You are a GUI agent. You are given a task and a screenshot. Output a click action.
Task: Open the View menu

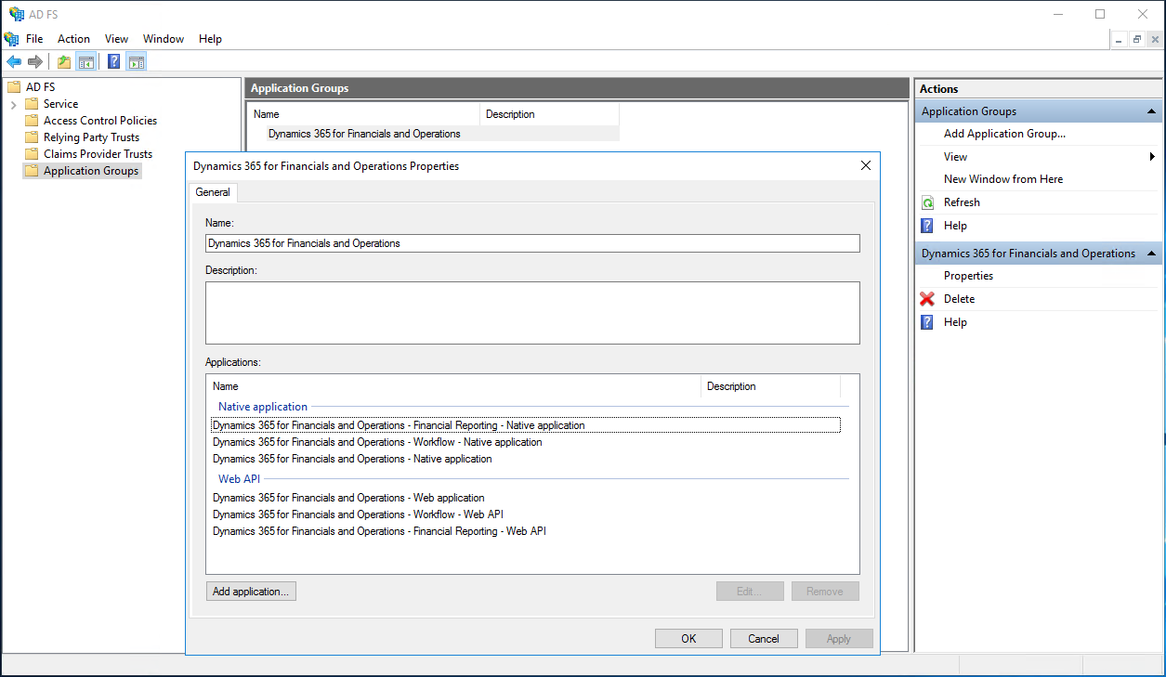pyautogui.click(x=116, y=39)
